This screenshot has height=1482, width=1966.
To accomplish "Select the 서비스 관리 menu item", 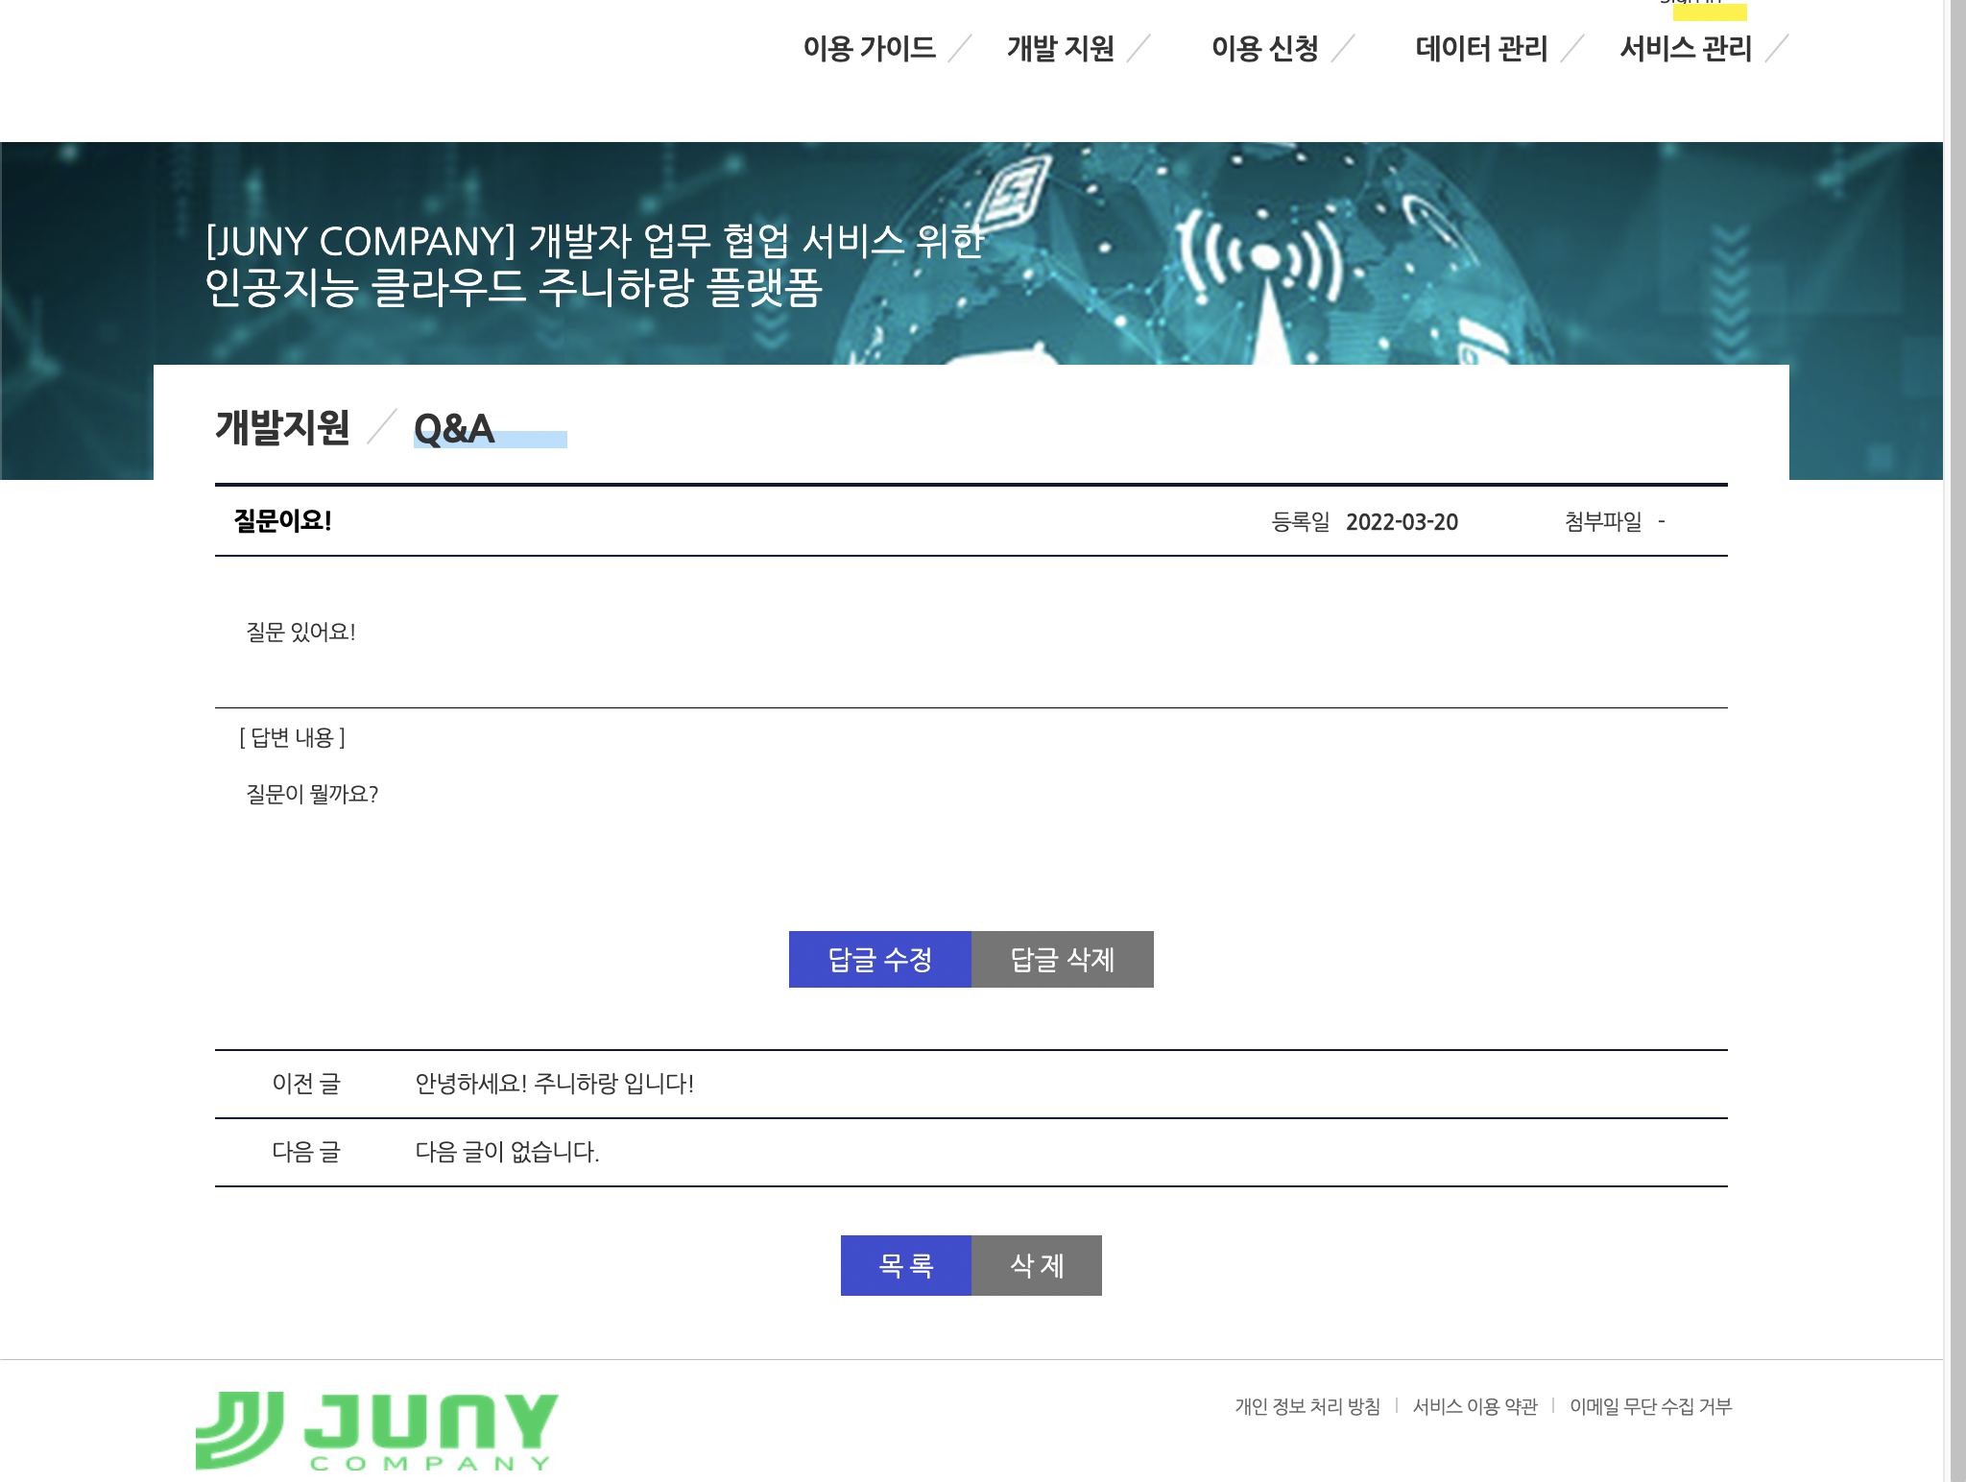I will click(x=1686, y=48).
